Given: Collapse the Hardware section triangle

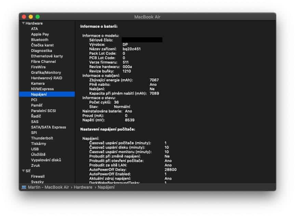Looking at the screenshot, I should tap(23, 23).
